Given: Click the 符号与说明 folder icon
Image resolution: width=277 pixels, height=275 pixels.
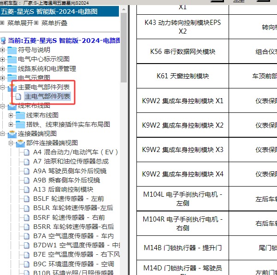Looking at the screenshot, I should pyautogui.click(x=12, y=50).
